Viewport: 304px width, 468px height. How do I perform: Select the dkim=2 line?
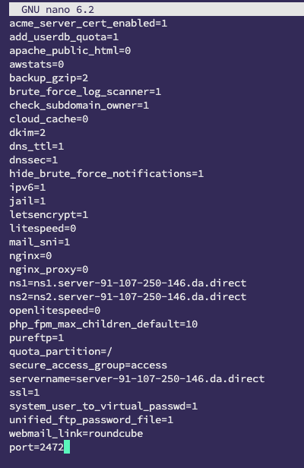click(27, 132)
